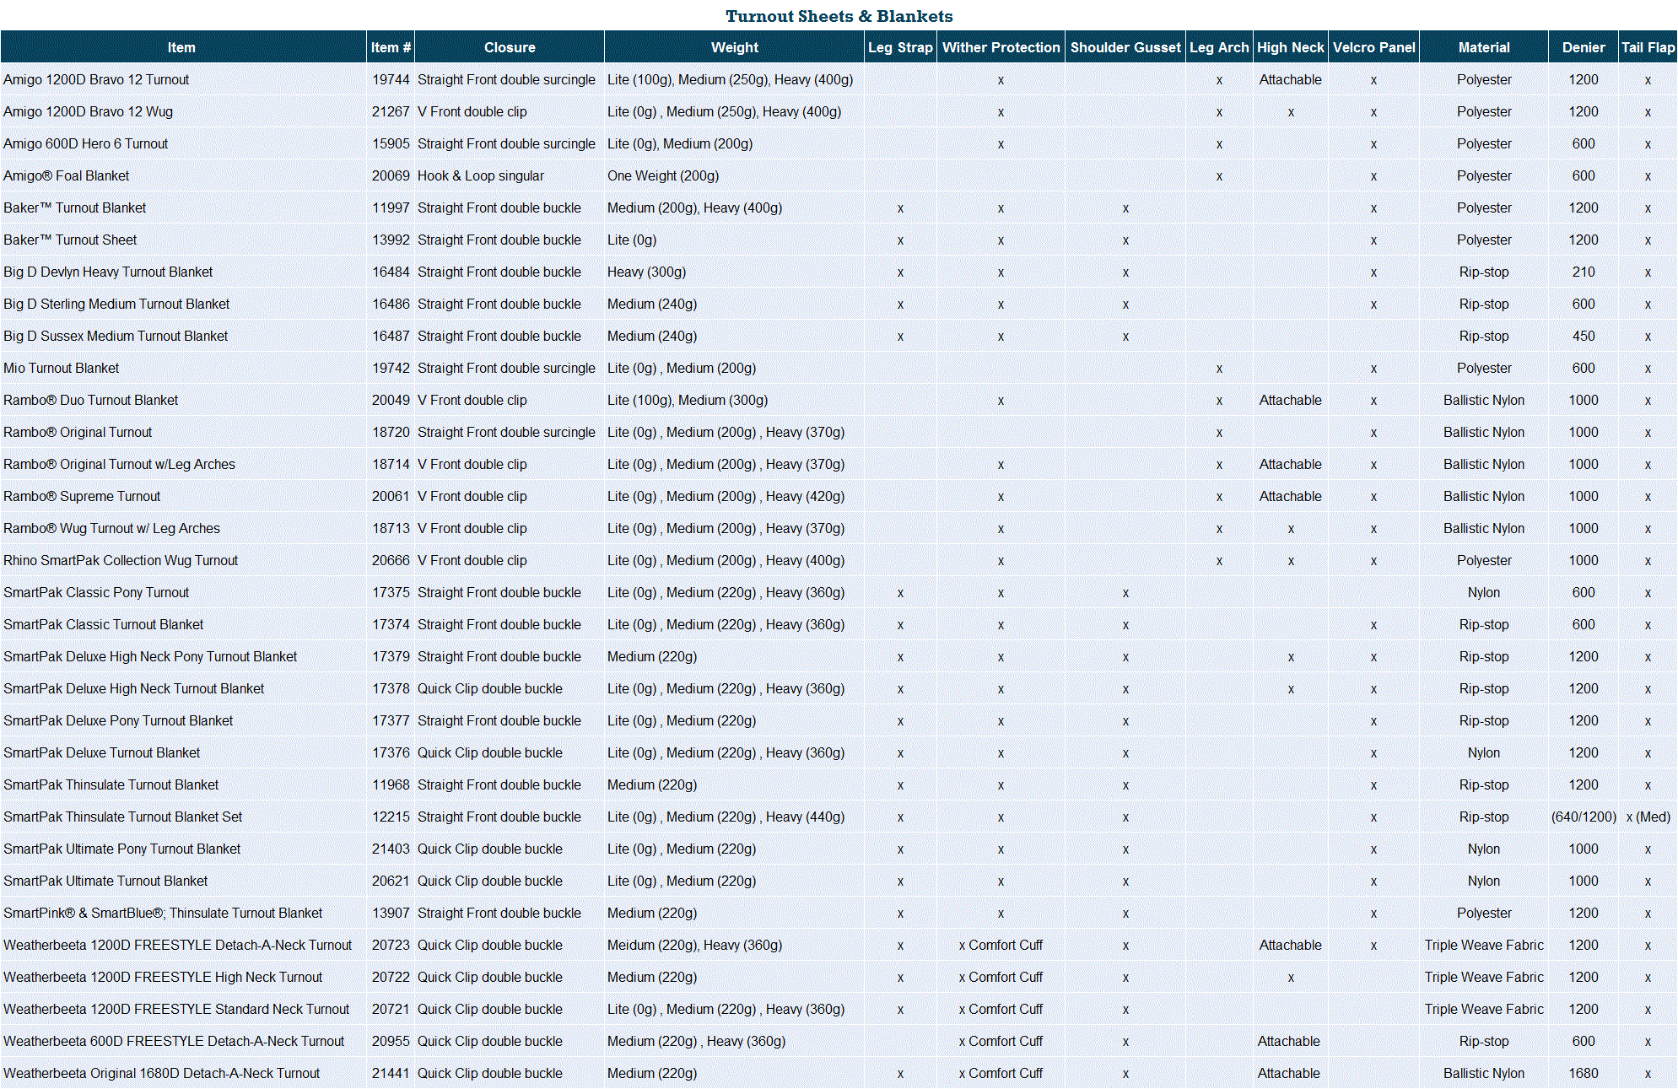1678x1089 pixels.
Task: Click the Item column header
Action: [182, 47]
